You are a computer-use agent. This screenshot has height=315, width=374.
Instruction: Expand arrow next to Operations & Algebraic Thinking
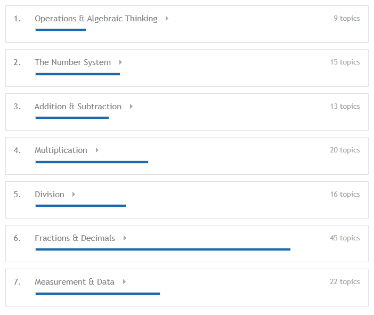167,18
